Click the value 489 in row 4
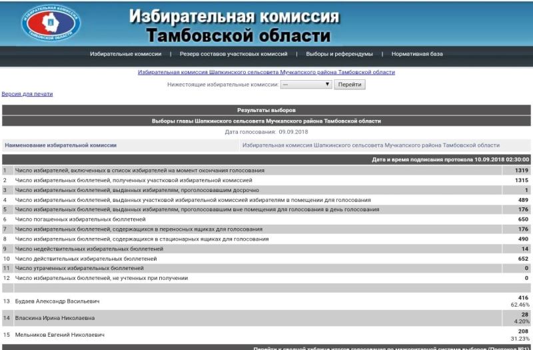 pyautogui.click(x=523, y=199)
